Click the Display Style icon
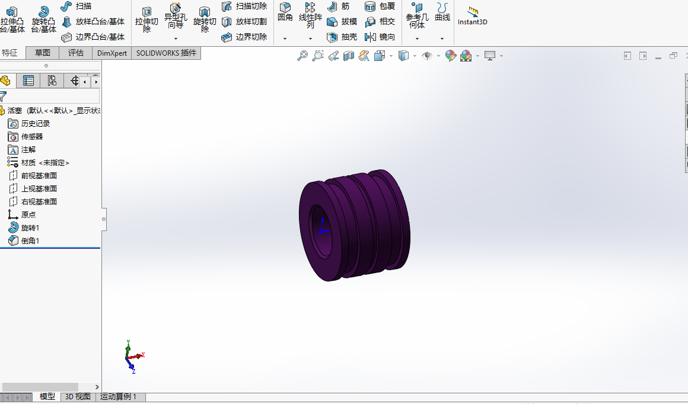 click(x=403, y=56)
